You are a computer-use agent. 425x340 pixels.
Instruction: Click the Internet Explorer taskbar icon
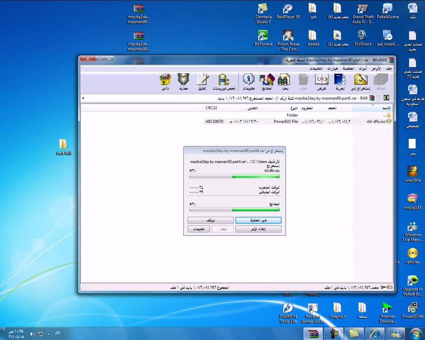374,334
